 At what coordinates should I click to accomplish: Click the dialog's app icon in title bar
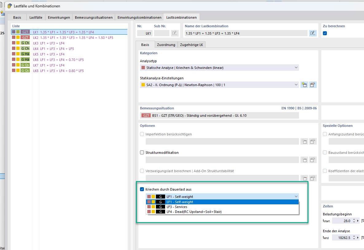(x=10, y=6)
